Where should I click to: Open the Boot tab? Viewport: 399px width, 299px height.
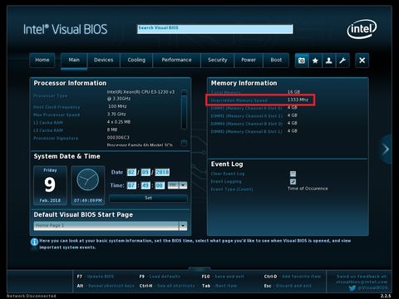click(276, 60)
